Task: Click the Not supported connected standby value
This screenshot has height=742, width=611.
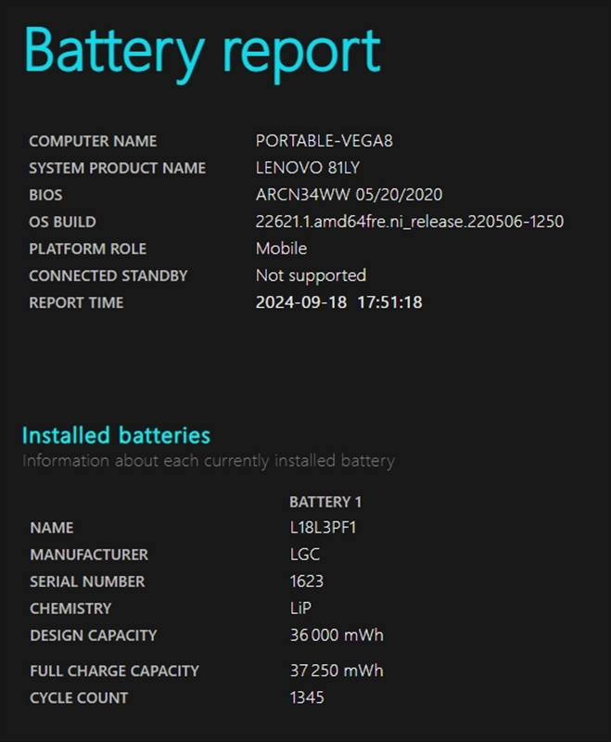Action: coord(311,275)
